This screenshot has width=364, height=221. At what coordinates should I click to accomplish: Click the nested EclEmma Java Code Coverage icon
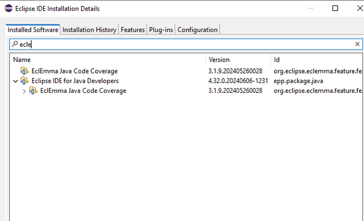click(33, 91)
